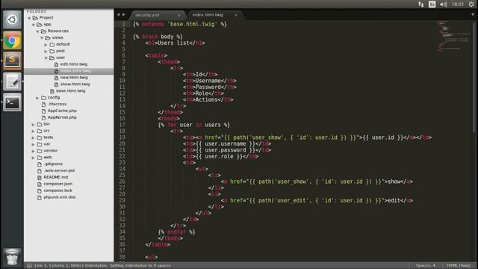Click line number 19 in gutter

122,137
